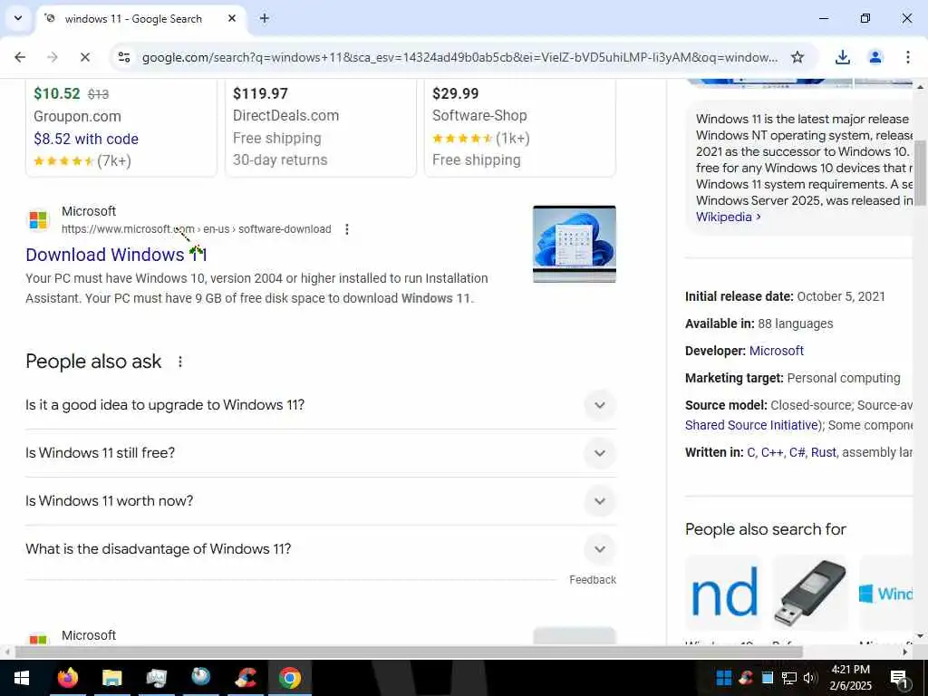Open the 'nd' related search thumbnail
The height and width of the screenshot is (696, 928).
tap(723, 593)
